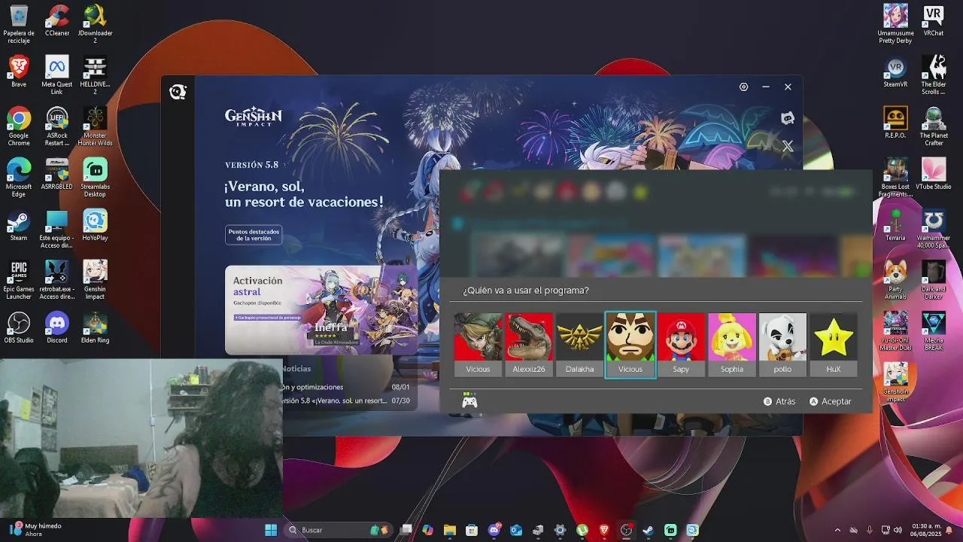This screenshot has width=963, height=542.
Task: Click the Aceptar button
Action: pyautogui.click(x=831, y=402)
